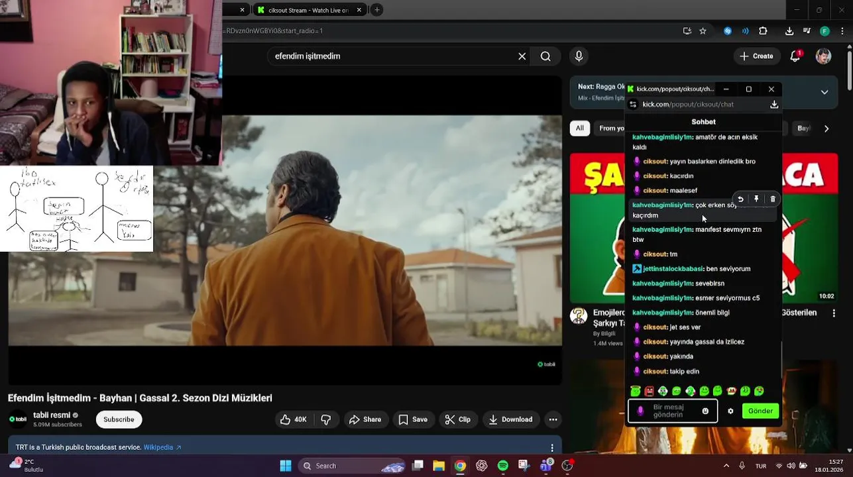This screenshot has height=477, width=853.
Task: Open emoji picker in chat input
Action: (705, 411)
